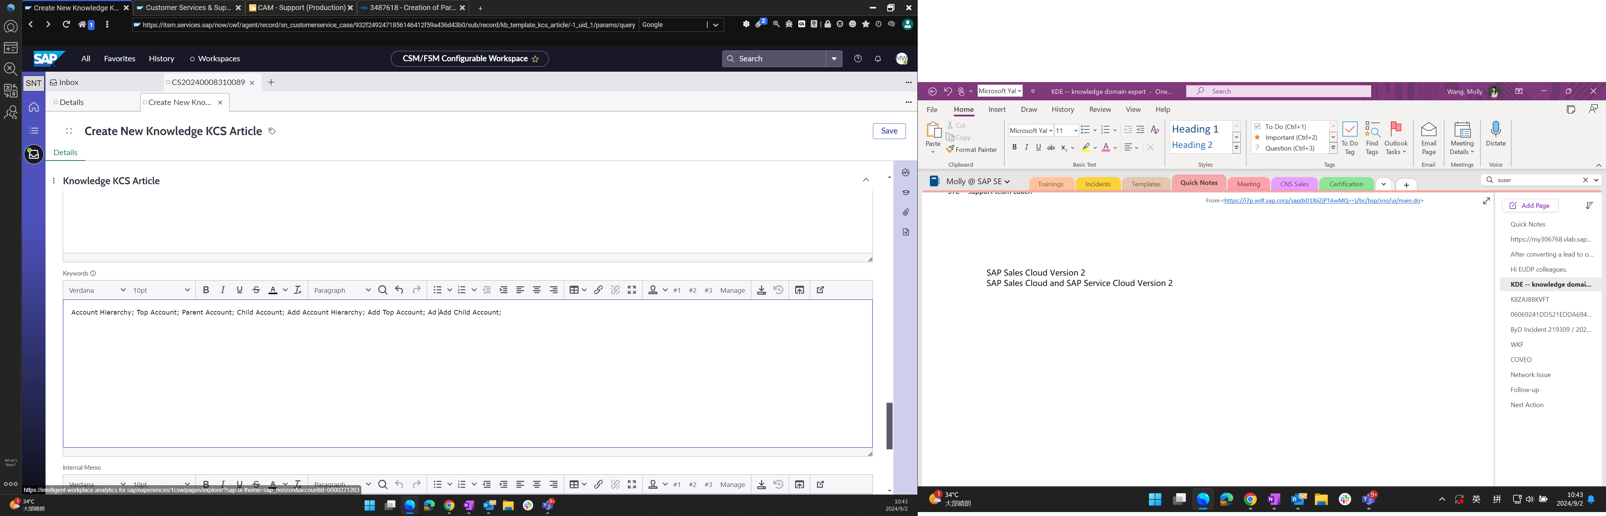This screenshot has width=1606, height=516.
Task: Open Workspaces menu in SAP header
Action: pos(215,58)
